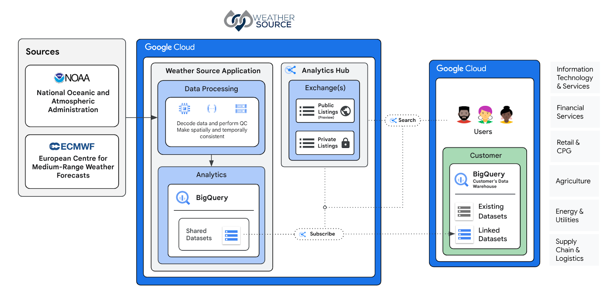The image size is (615, 298).
Task: Click the Shared Datasets blue table icon
Action: [231, 235]
